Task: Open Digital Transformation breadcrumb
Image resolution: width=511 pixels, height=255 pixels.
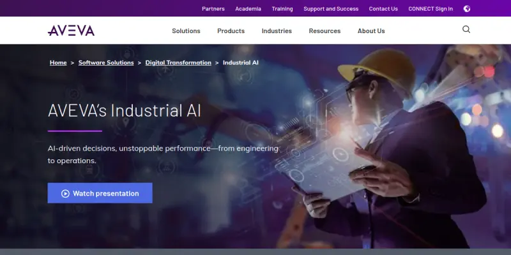Action: (x=178, y=62)
